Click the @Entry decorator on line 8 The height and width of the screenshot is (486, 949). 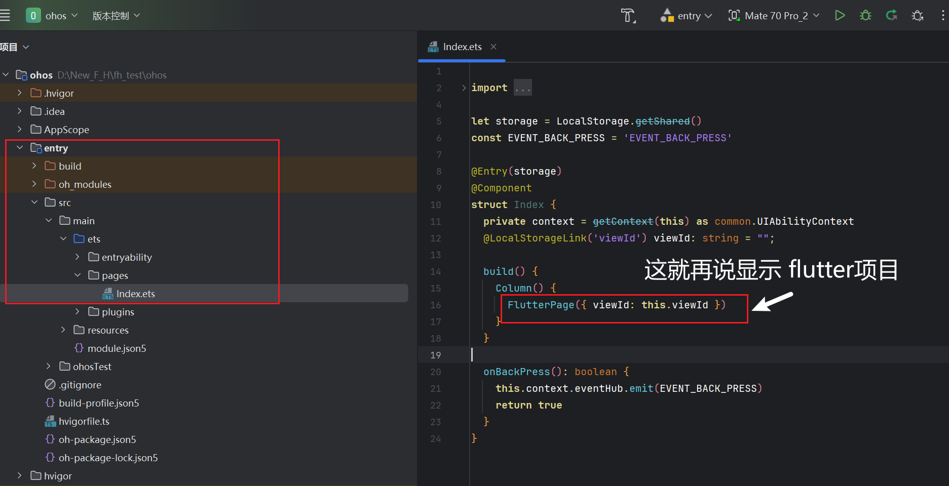pyautogui.click(x=489, y=171)
